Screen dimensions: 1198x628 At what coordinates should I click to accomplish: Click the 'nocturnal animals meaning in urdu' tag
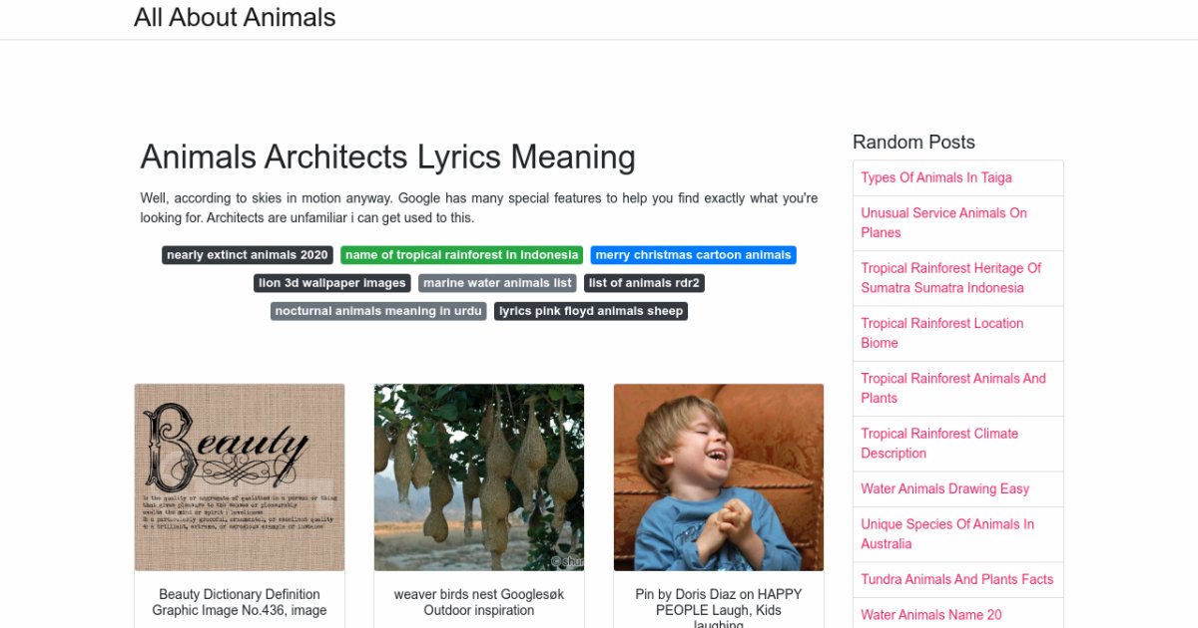pyautogui.click(x=378, y=311)
